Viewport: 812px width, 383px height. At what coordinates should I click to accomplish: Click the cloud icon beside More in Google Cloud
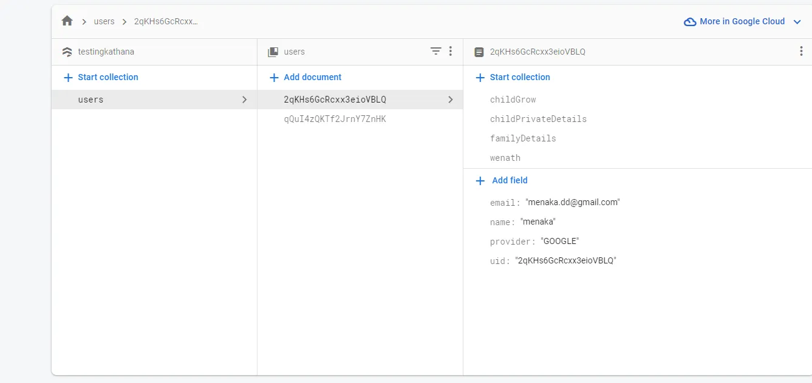tap(690, 22)
